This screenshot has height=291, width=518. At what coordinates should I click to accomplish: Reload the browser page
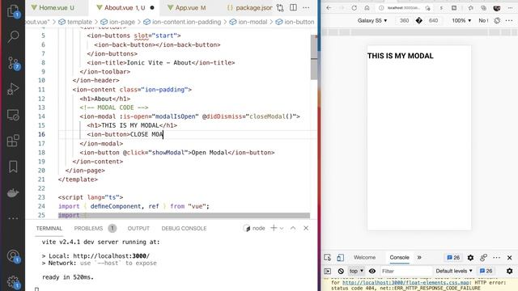(x=355, y=8)
